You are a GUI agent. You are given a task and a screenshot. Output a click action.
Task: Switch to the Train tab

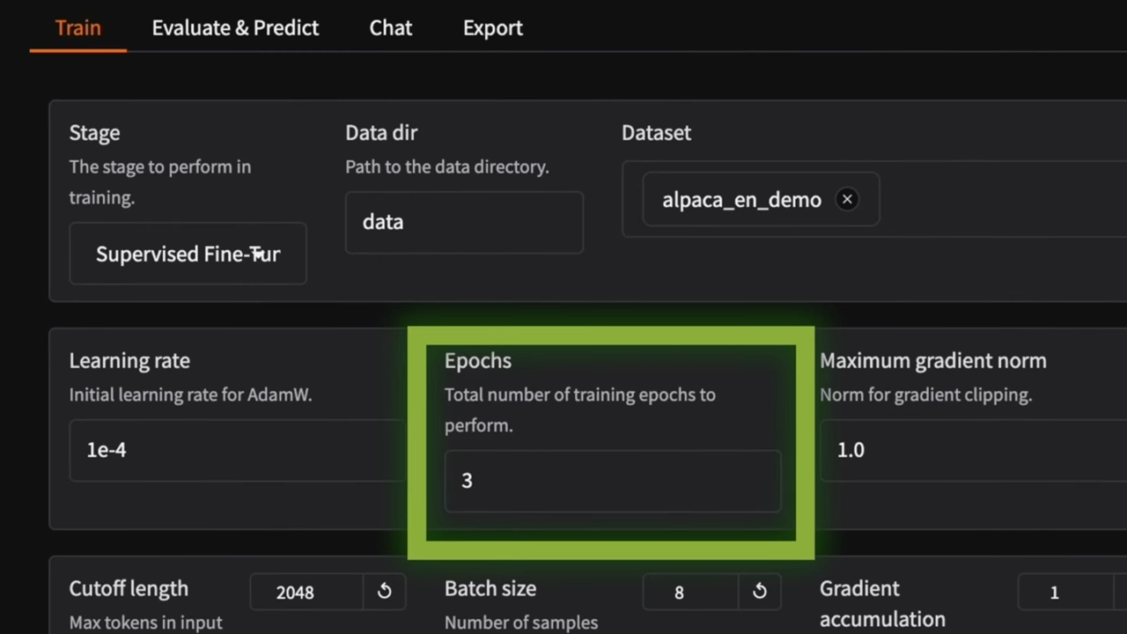77,27
